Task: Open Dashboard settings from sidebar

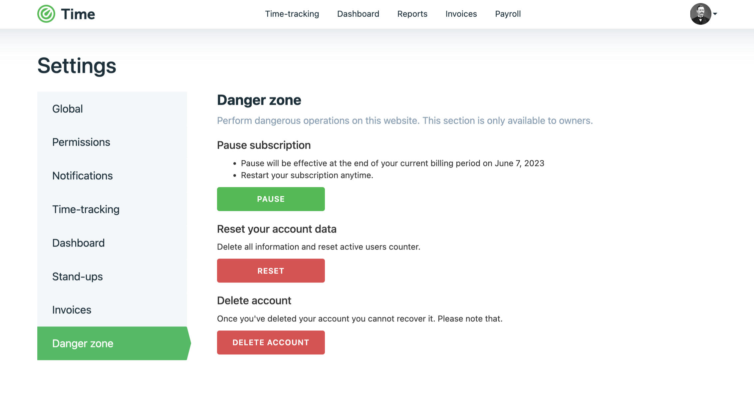Action: click(79, 243)
